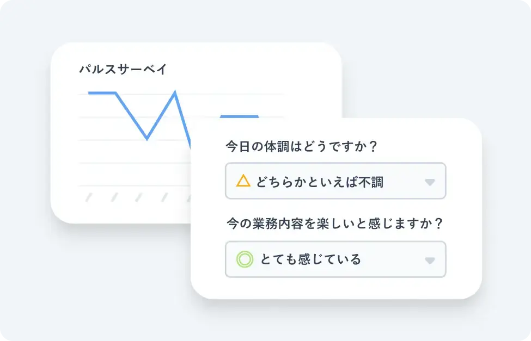The width and height of the screenshot is (531, 341).
Task: Click the flat blue segment above the survey card
Action: 240,117
